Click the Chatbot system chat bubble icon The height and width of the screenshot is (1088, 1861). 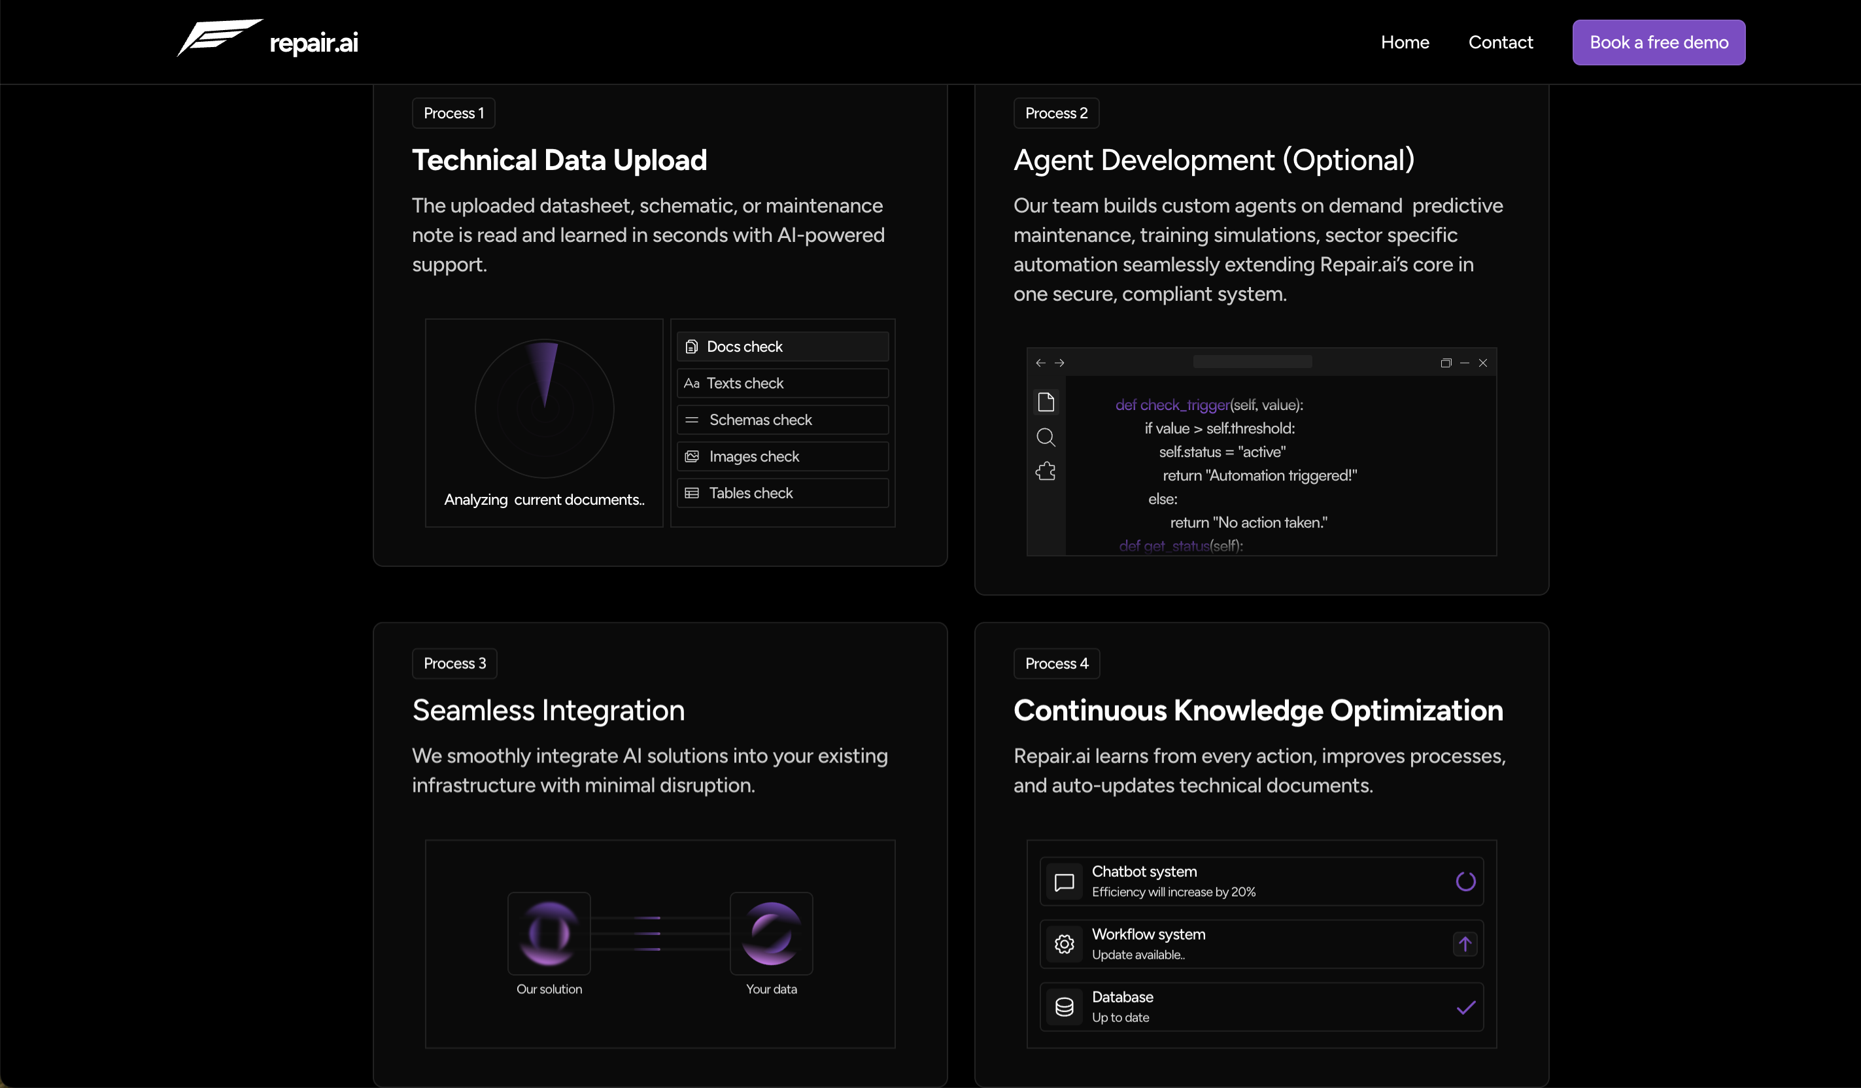click(1064, 882)
